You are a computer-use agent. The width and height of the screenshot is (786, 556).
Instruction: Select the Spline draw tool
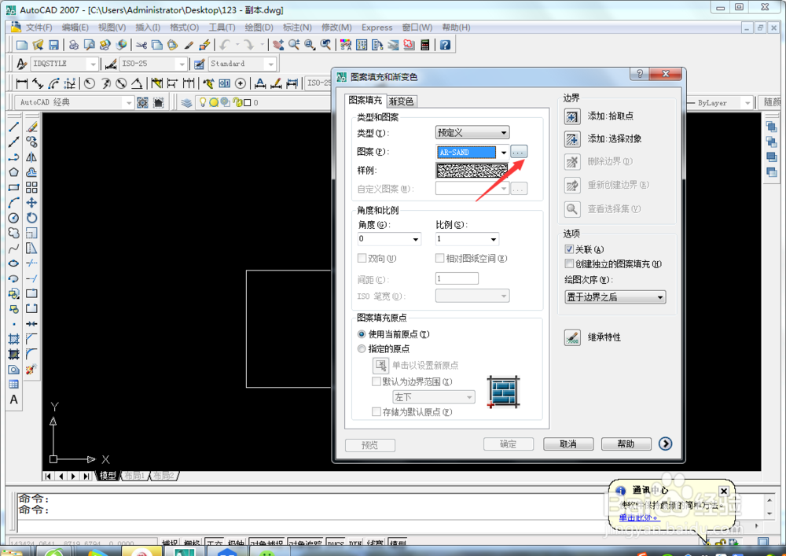point(13,249)
